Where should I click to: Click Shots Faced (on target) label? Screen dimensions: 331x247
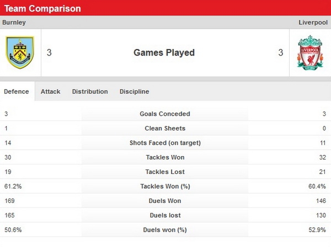click(164, 142)
